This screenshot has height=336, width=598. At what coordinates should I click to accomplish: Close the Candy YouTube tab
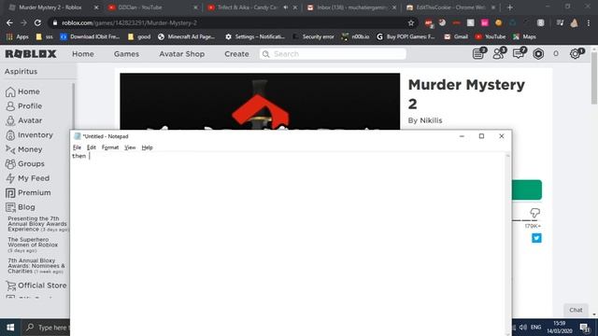(295, 7)
